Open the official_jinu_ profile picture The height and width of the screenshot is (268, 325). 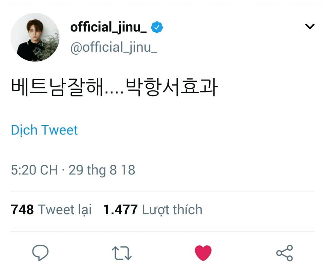pyautogui.click(x=35, y=37)
